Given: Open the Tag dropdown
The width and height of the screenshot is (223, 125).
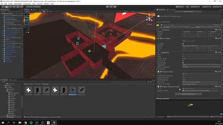Looking at the screenshot, I should (176, 27).
